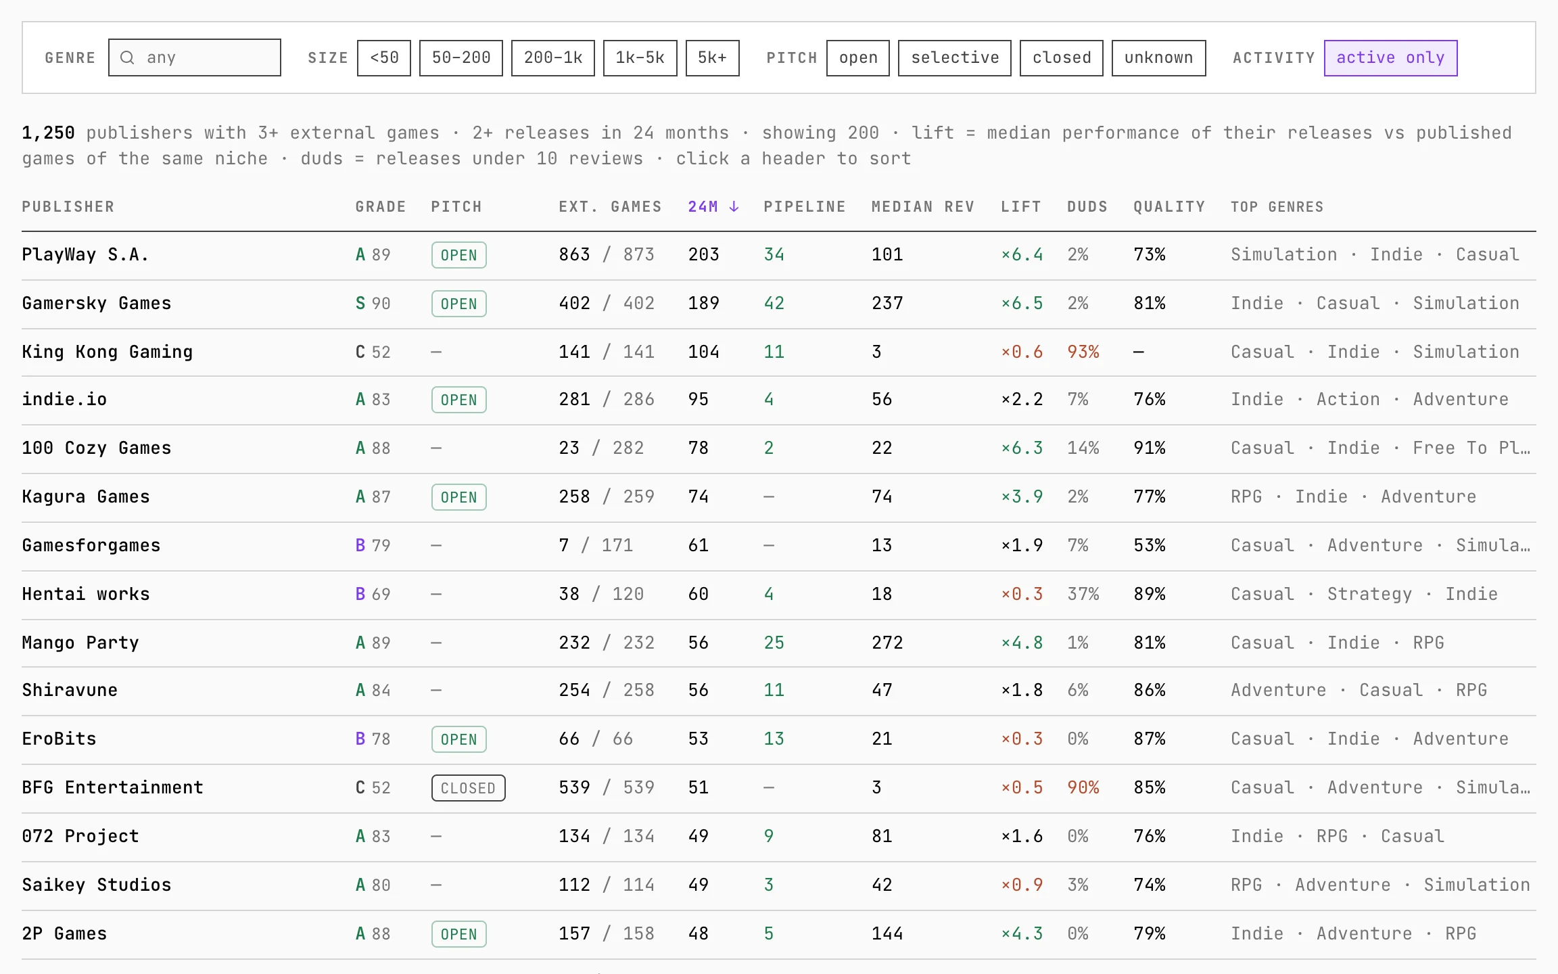1558x974 pixels.
Task: Toggle the closed pitch filter
Action: click(1062, 57)
